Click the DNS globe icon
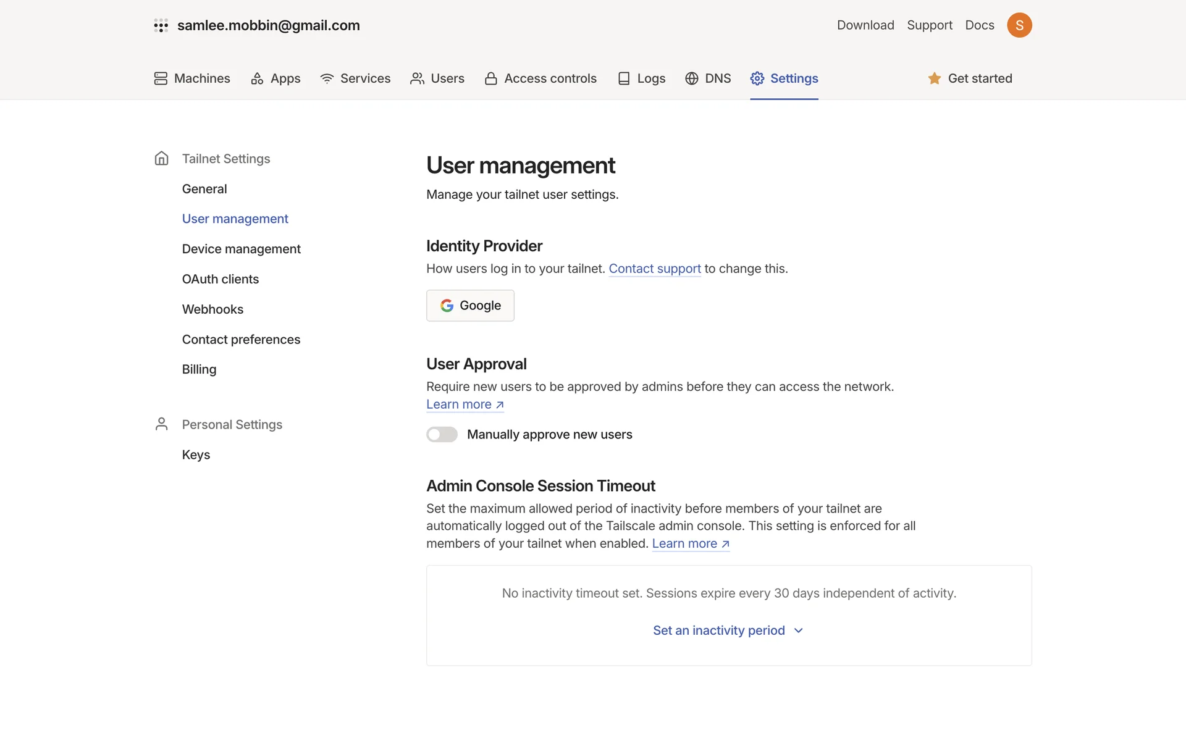Viewport: 1186px width, 741px height. (x=692, y=78)
